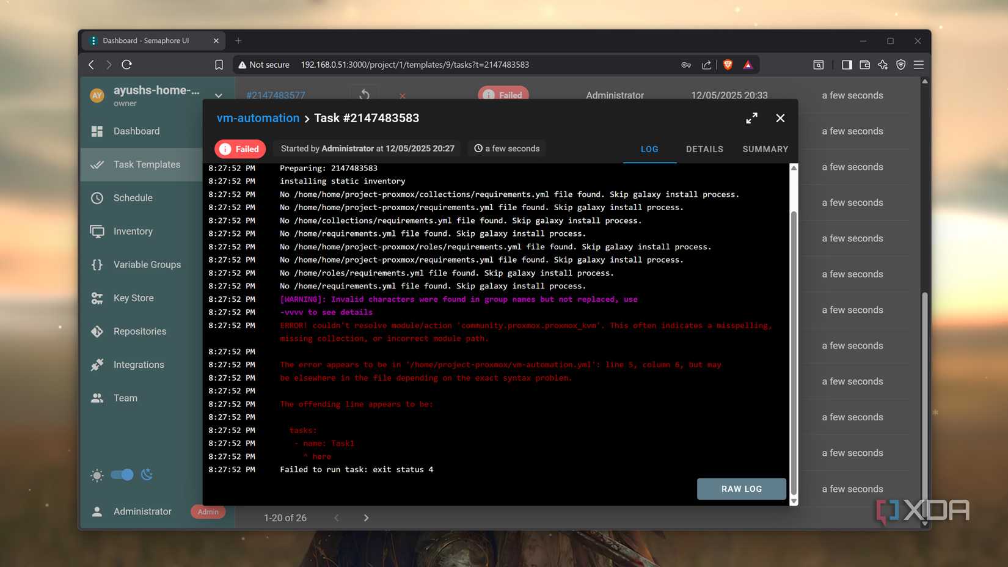Switch to the SUMMARY tab
The height and width of the screenshot is (567, 1008).
click(x=765, y=148)
